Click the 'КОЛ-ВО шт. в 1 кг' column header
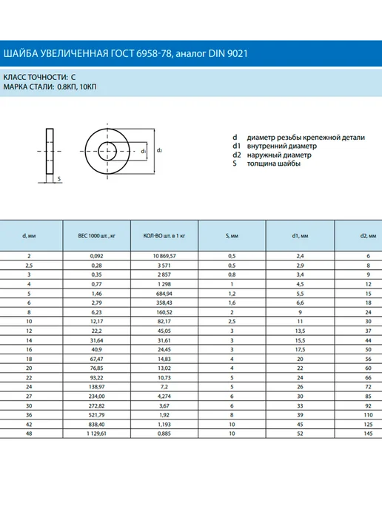Viewport: 382px width, 509px height. pos(164,236)
